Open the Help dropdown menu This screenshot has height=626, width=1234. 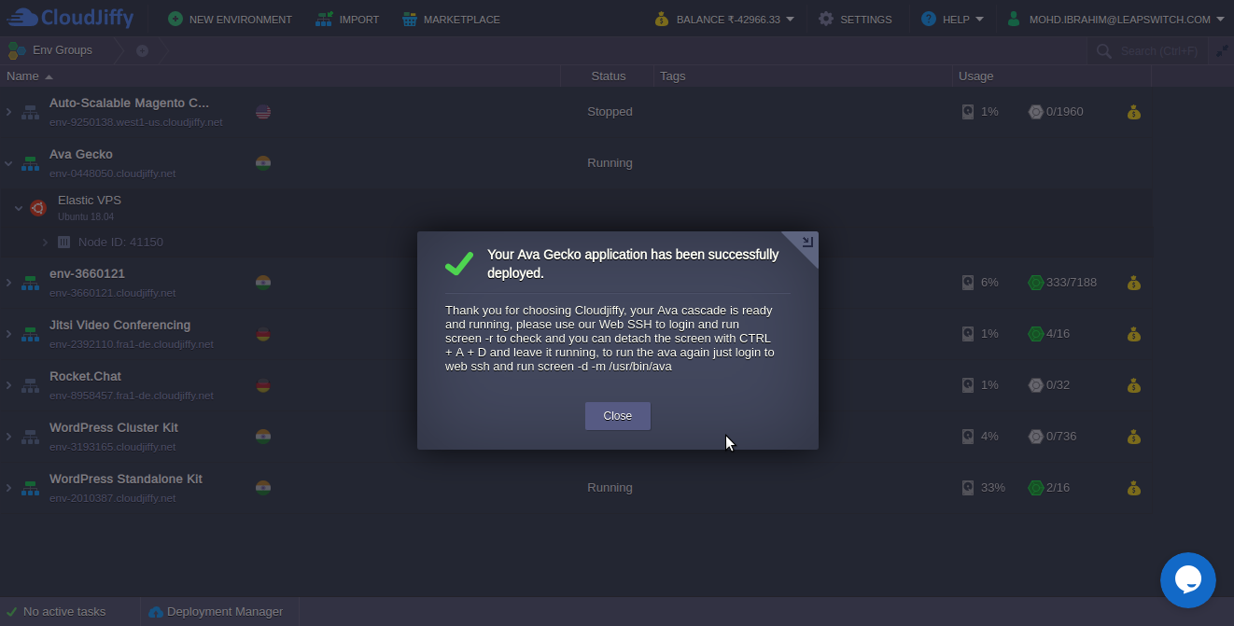coord(953,19)
